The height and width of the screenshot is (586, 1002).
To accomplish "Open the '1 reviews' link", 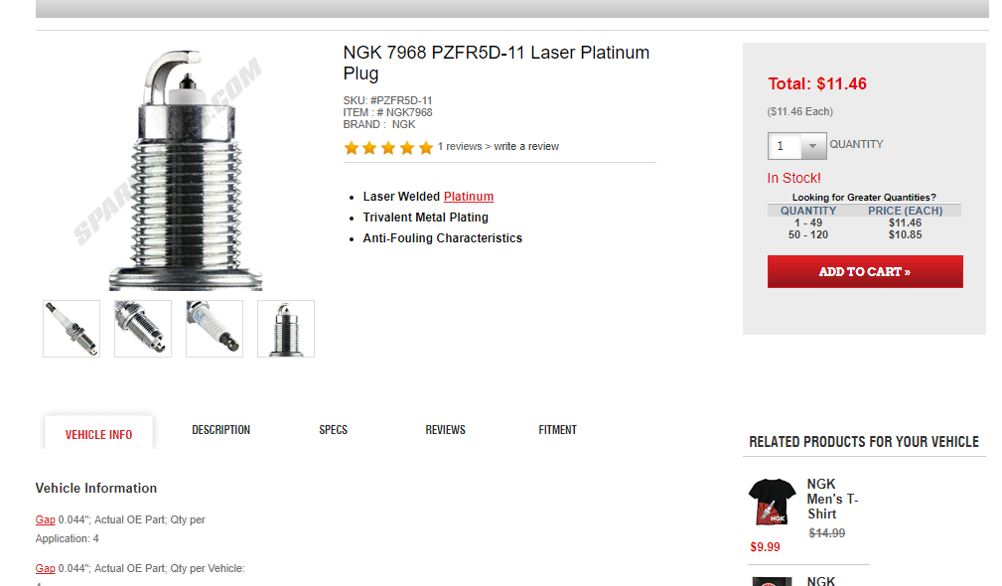I will (x=460, y=146).
